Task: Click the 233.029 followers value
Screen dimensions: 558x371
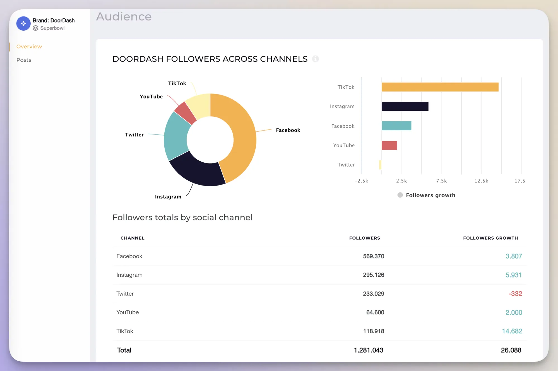Action: click(374, 293)
